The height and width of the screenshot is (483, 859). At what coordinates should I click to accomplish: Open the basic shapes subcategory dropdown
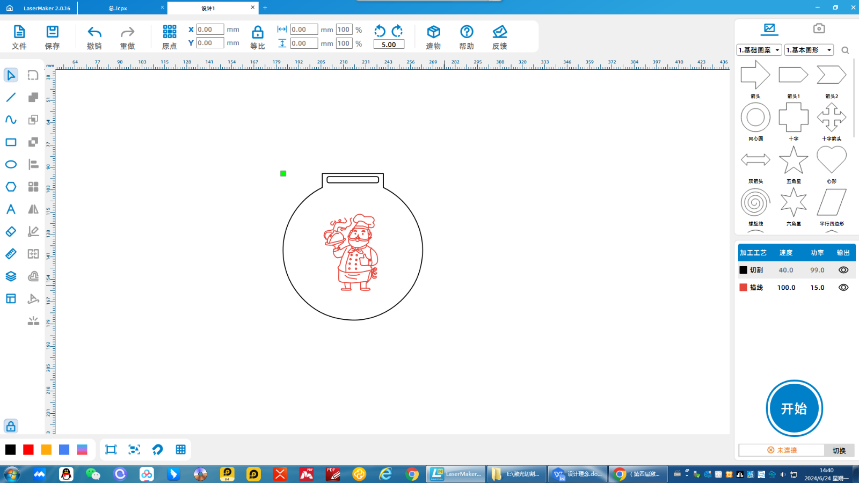[x=809, y=50]
